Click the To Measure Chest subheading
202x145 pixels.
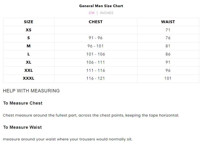[23, 103]
